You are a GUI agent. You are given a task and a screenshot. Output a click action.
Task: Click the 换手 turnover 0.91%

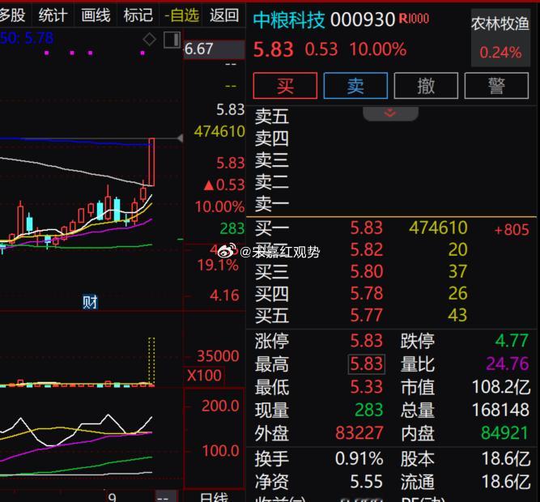(359, 459)
